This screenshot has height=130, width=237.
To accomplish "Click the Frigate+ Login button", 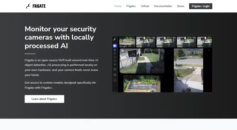I will pos(201,6).
